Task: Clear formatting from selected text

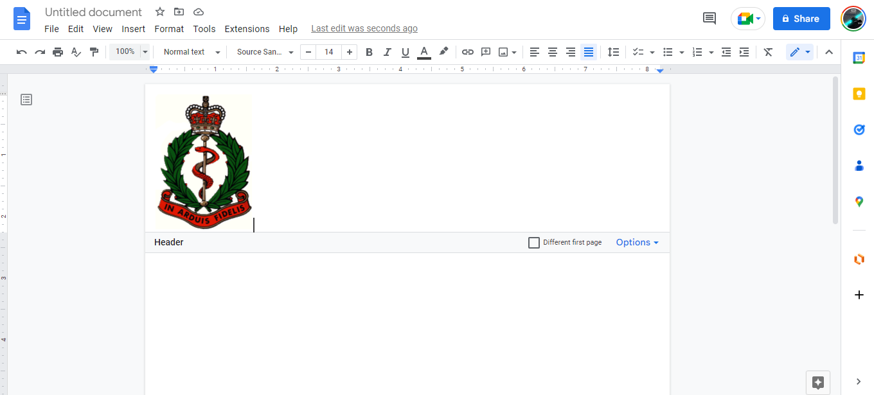Action: click(768, 52)
